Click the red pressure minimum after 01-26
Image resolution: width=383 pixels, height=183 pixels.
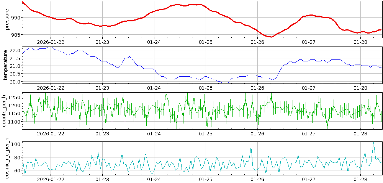(x=270, y=37)
